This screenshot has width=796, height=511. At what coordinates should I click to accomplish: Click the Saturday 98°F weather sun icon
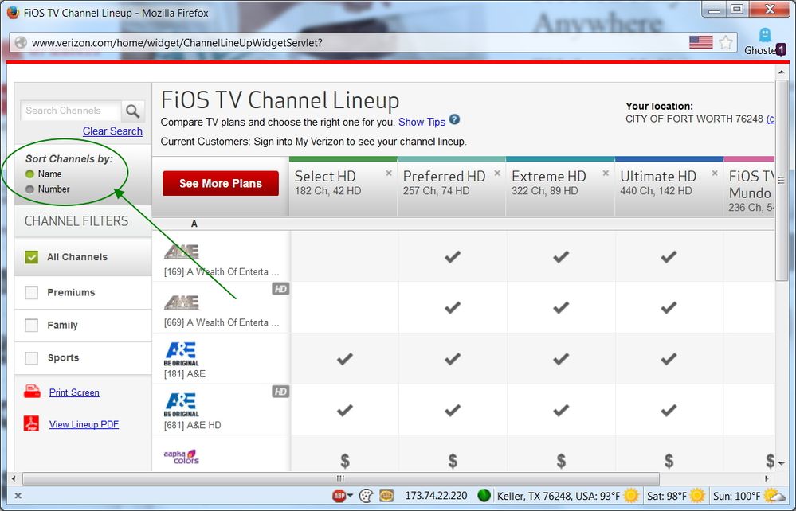[697, 495]
